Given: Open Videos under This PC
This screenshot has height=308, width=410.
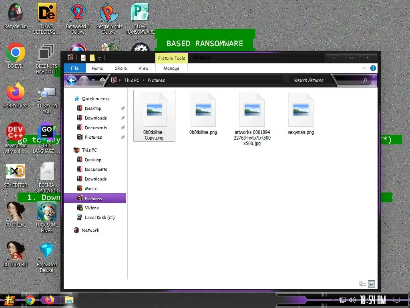Looking at the screenshot, I should pos(92,208).
